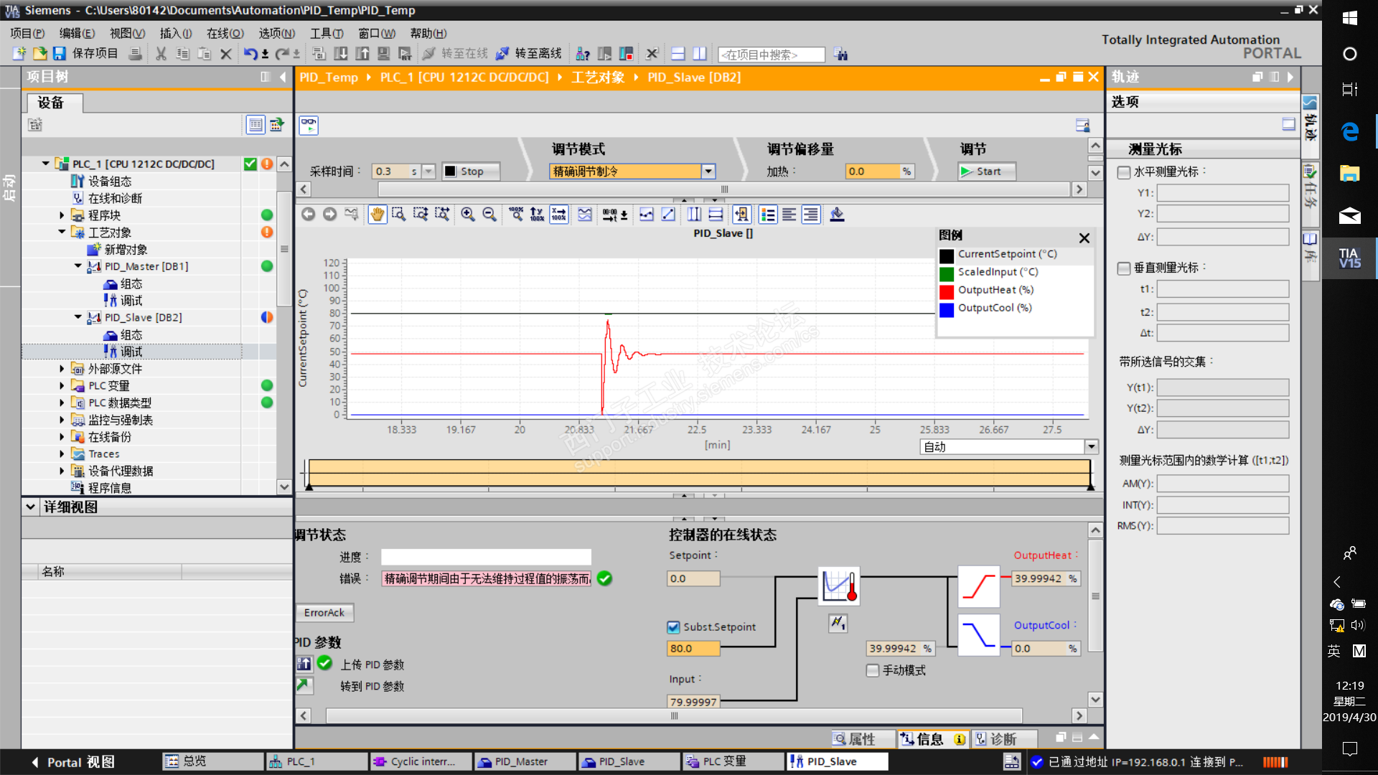This screenshot has width=1378, height=775.
Task: Click the vertical measurement cursors icon
Action: tap(694, 215)
